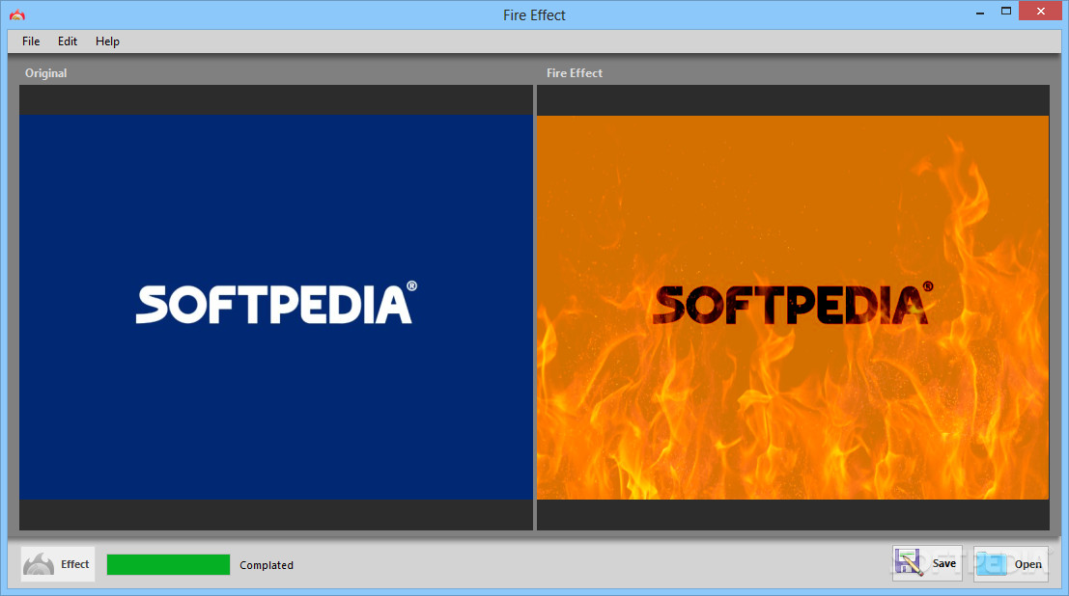Open the File menu
Viewport: 1069px width, 596px height.
coord(31,41)
